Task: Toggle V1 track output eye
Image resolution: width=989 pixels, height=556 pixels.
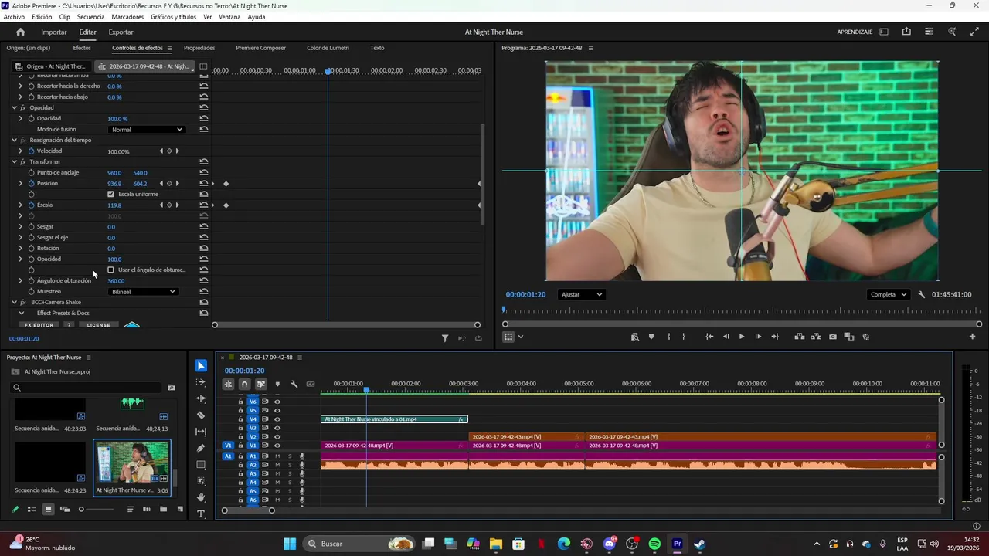Action: (x=277, y=446)
